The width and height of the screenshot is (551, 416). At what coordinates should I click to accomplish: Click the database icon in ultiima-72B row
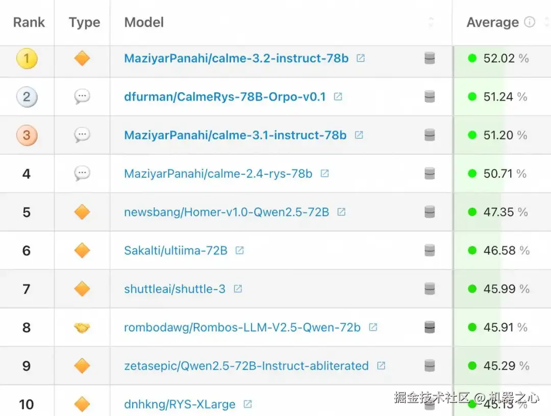(x=430, y=251)
